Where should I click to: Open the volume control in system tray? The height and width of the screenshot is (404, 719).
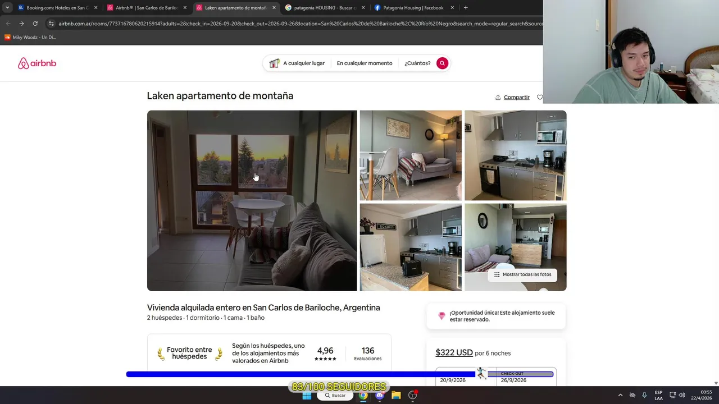[682, 395]
